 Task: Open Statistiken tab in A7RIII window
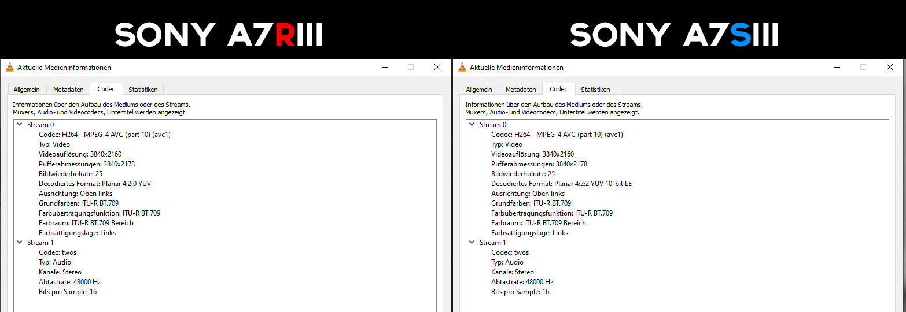143,90
